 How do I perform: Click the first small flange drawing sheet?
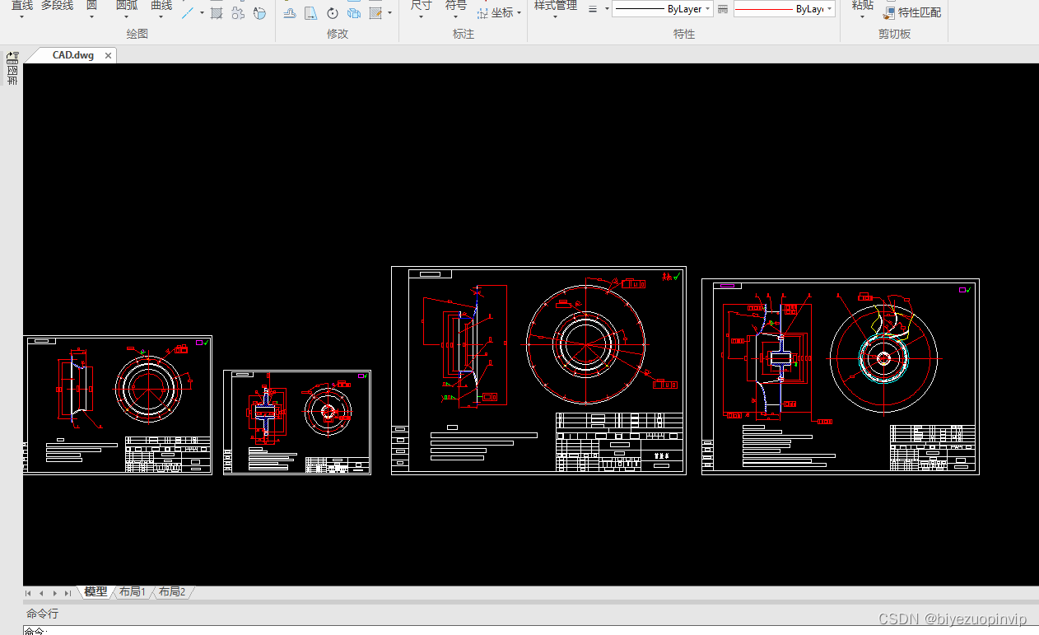118,404
